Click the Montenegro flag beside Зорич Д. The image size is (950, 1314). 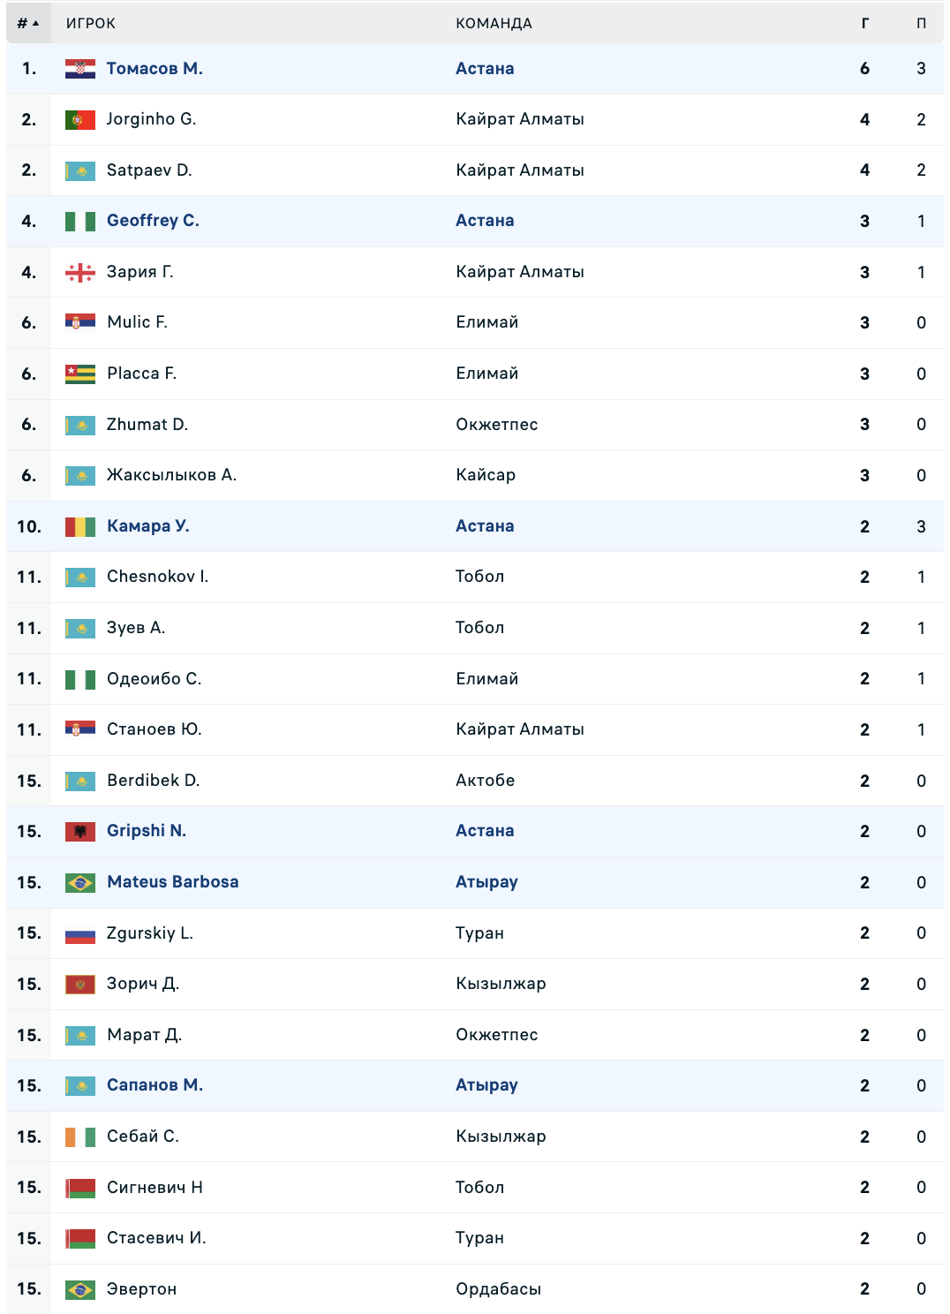(80, 984)
